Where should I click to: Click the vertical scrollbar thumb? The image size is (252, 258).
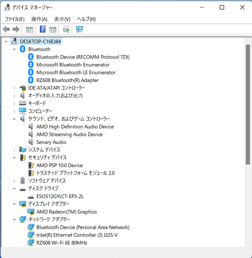tap(248, 104)
